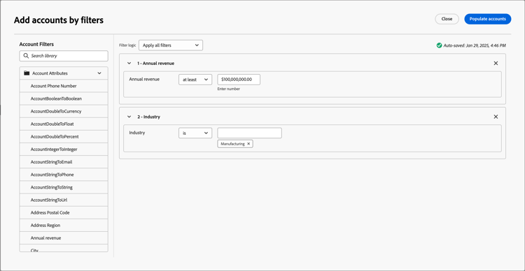The width and height of the screenshot is (525, 271).
Task: Select AccountBooleanToBoolean attribute
Action: coord(64,98)
